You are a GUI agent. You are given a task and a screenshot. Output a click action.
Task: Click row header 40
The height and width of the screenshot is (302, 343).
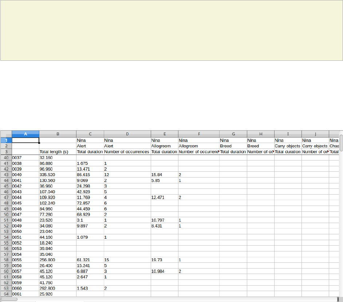point(6,158)
